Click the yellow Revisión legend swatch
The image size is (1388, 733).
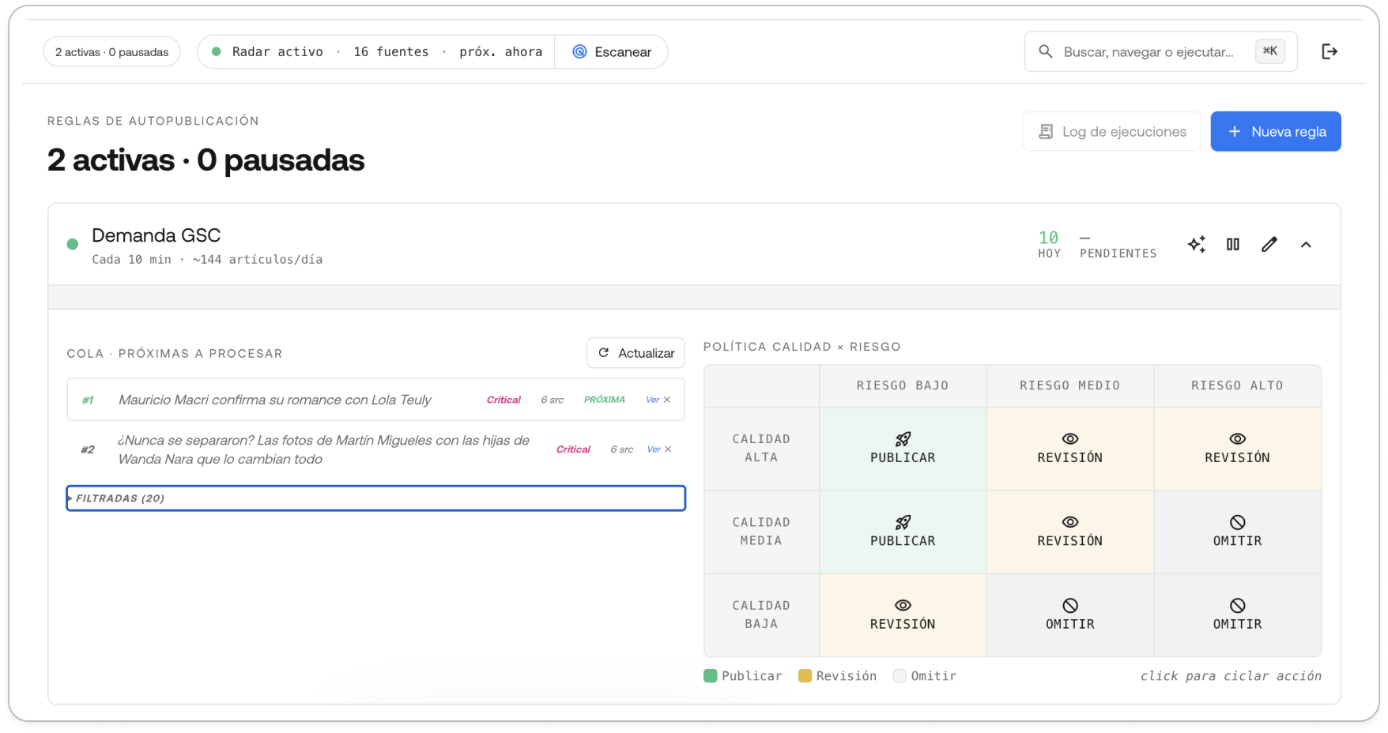[x=805, y=676]
